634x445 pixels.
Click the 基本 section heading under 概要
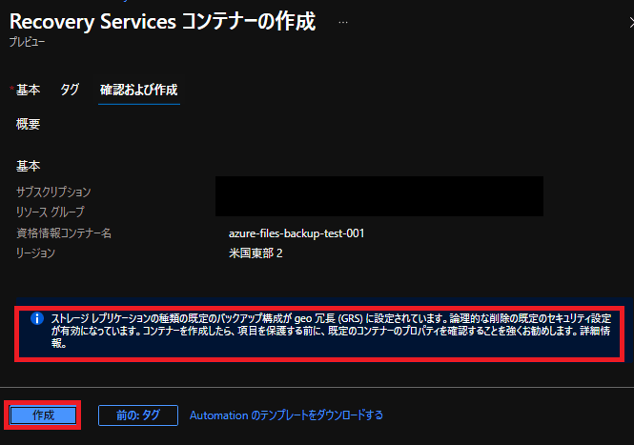pyautogui.click(x=28, y=166)
